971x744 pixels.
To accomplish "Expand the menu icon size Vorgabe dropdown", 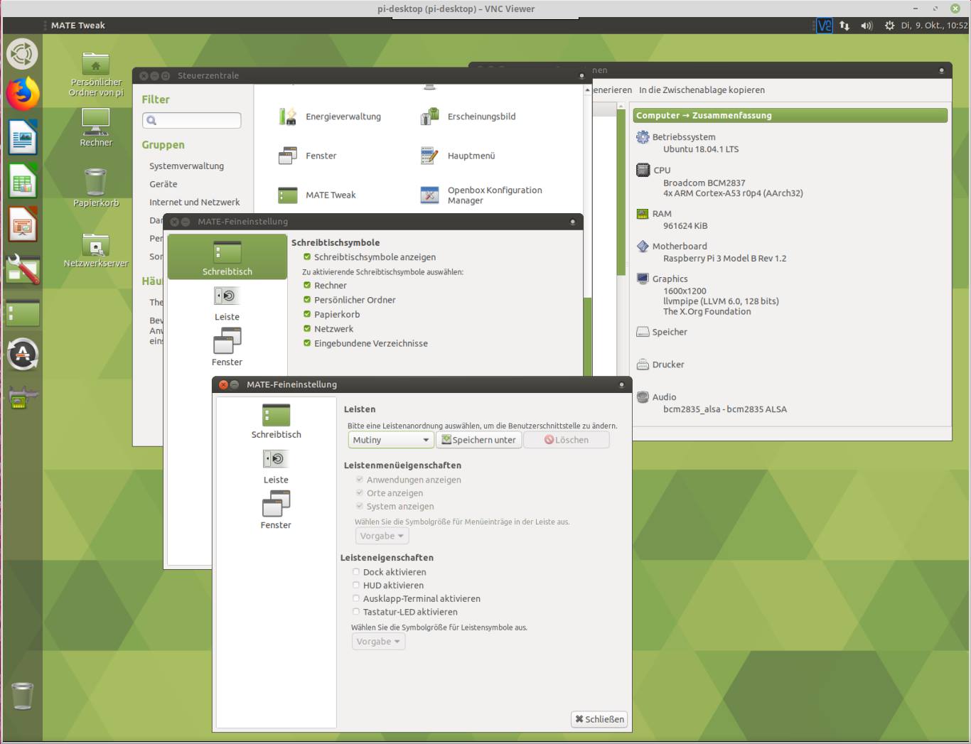I will click(381, 537).
